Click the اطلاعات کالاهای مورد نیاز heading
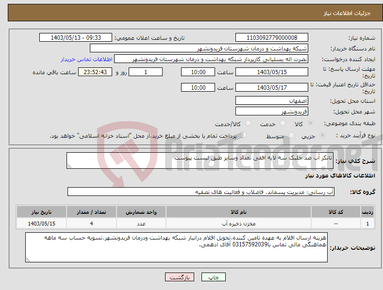 point(340,176)
